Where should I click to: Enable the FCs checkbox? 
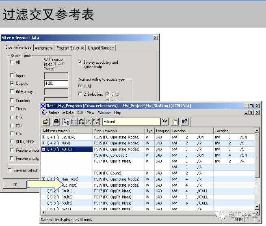tap(12, 133)
